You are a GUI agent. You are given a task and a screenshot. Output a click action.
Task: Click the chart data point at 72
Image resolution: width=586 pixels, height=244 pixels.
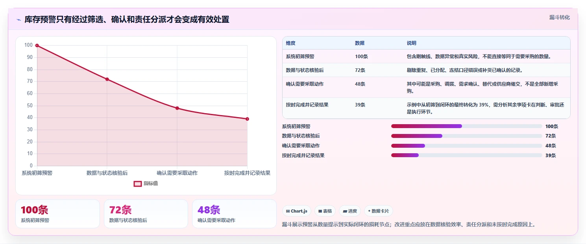pos(107,79)
